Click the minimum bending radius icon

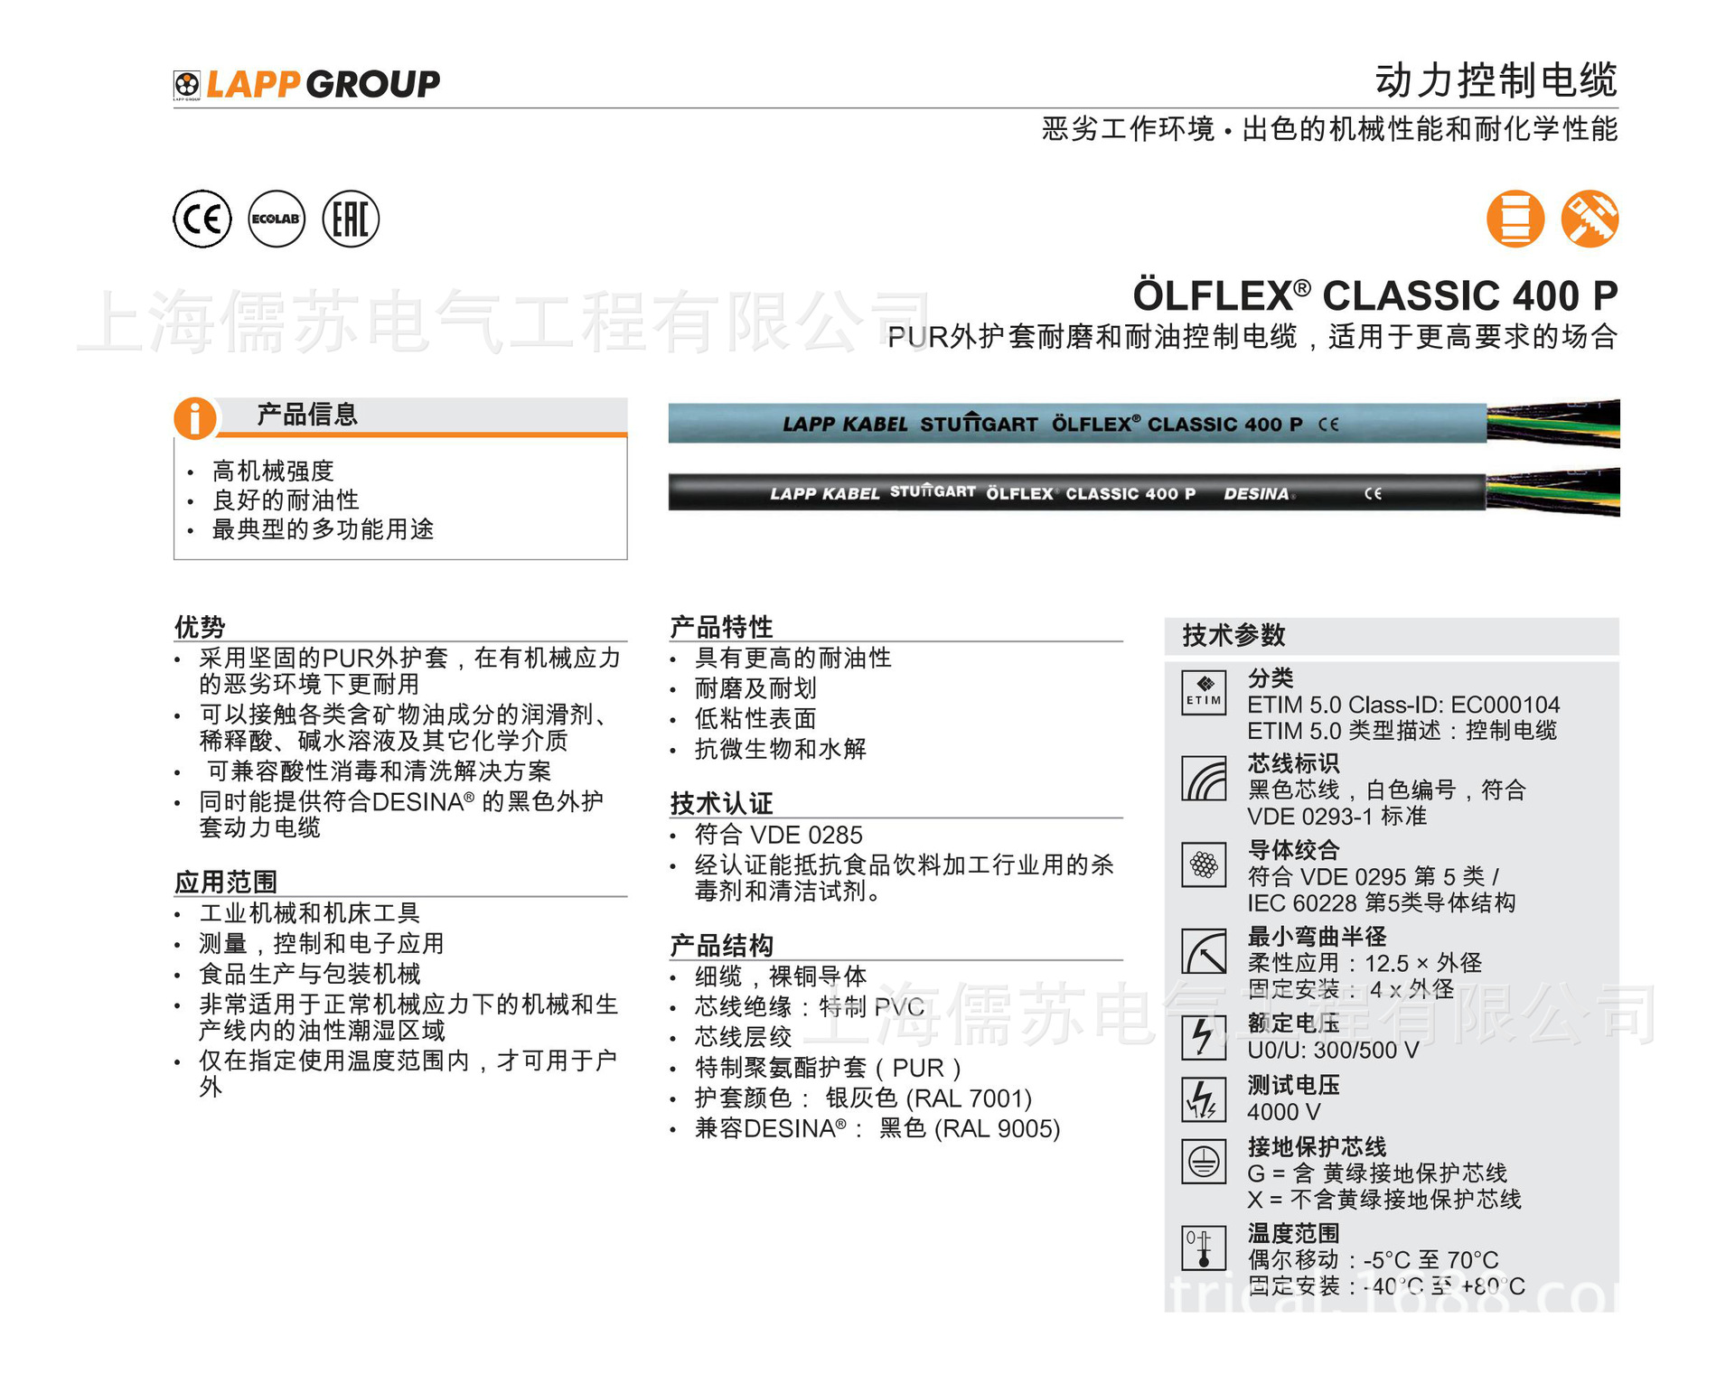(1204, 951)
